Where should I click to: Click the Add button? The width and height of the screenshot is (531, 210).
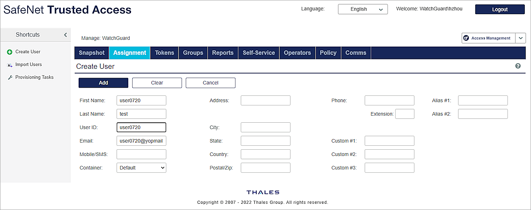[103, 83]
